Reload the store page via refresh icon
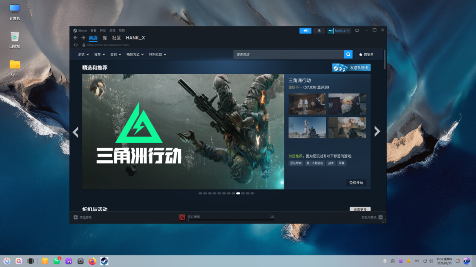This screenshot has width=476, height=267. tap(76, 45)
